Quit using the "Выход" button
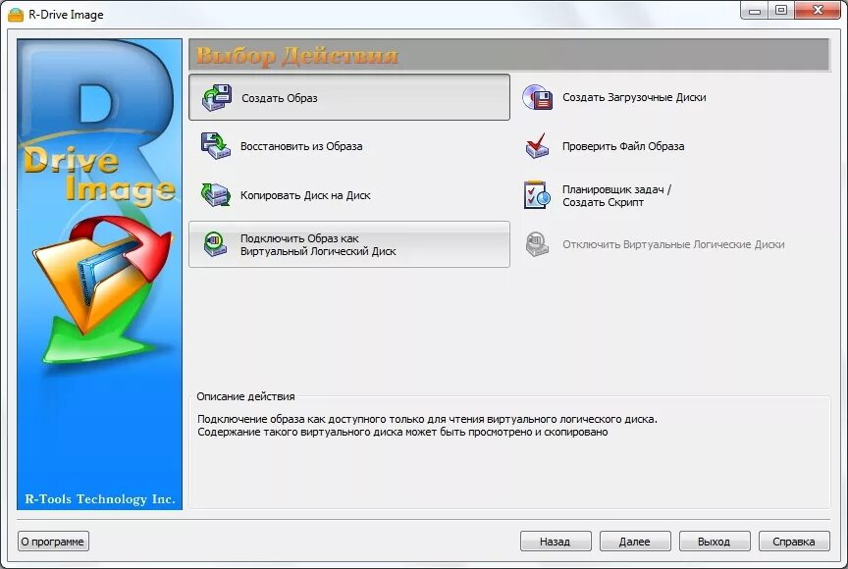 [715, 541]
